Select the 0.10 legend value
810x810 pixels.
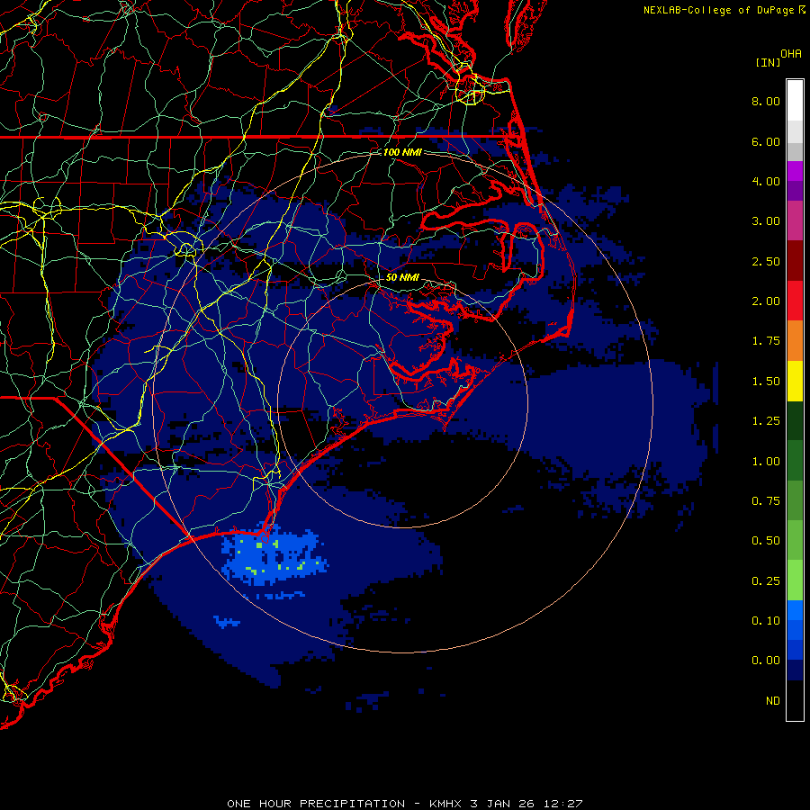[766, 621]
